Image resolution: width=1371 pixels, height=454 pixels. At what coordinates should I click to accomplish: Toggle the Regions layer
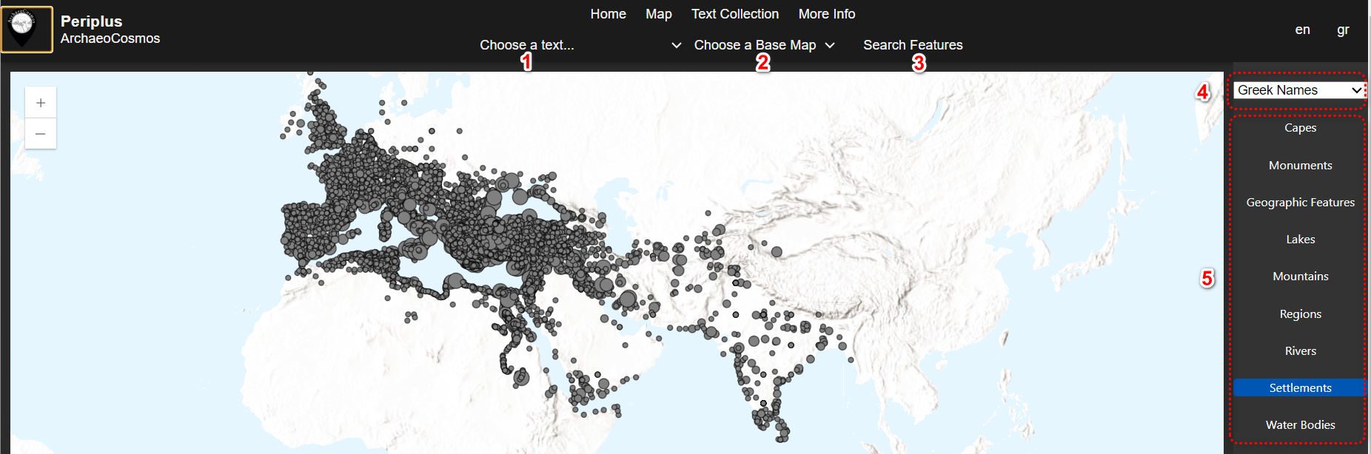1300,314
